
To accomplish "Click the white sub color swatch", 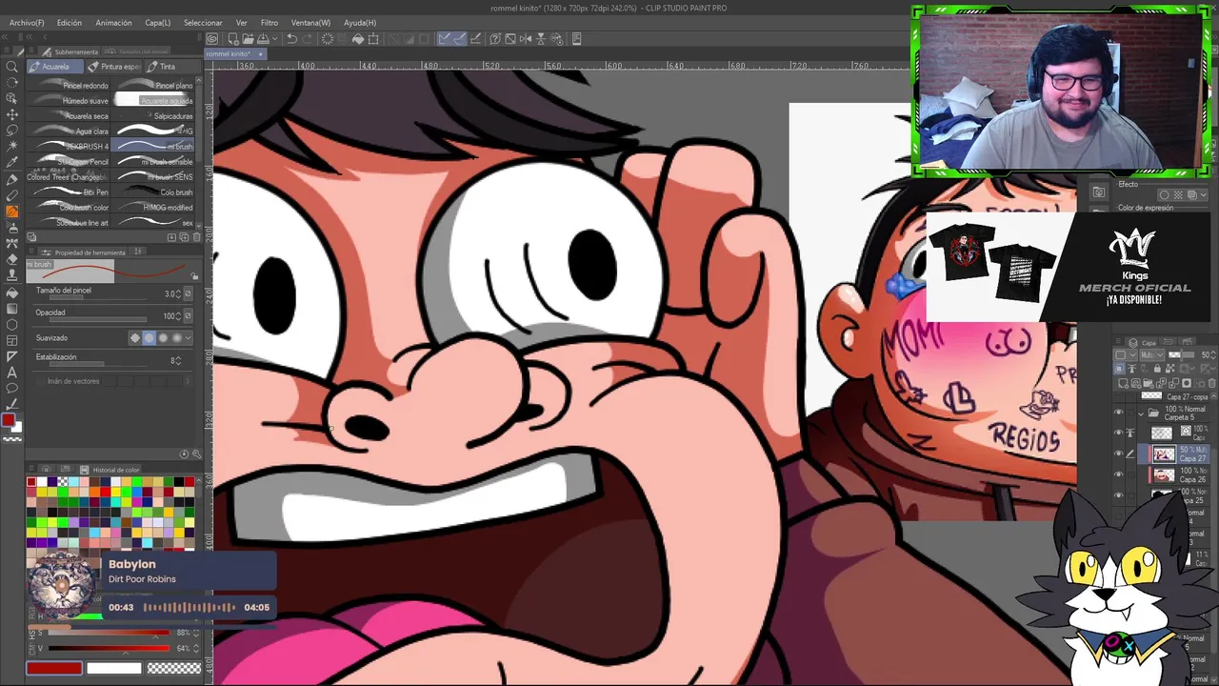I will [114, 669].
